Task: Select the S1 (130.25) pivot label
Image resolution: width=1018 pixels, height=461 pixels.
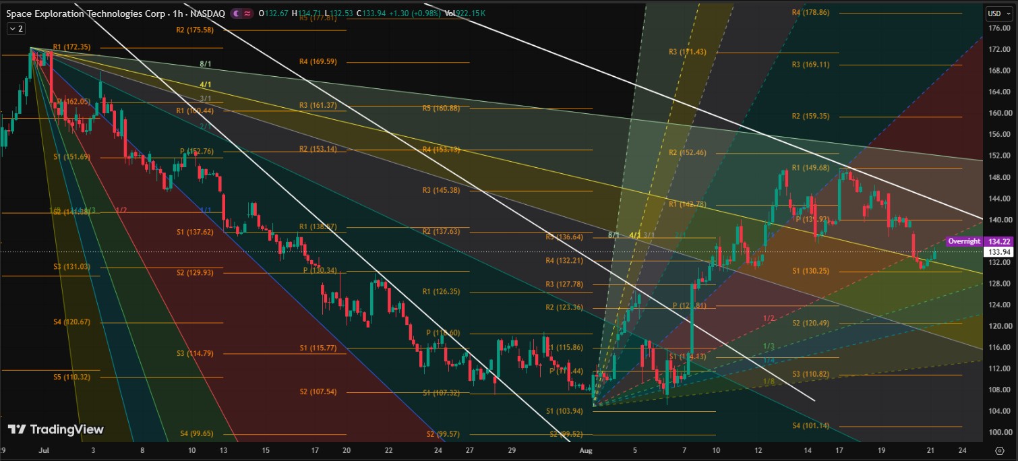Action: (x=810, y=270)
